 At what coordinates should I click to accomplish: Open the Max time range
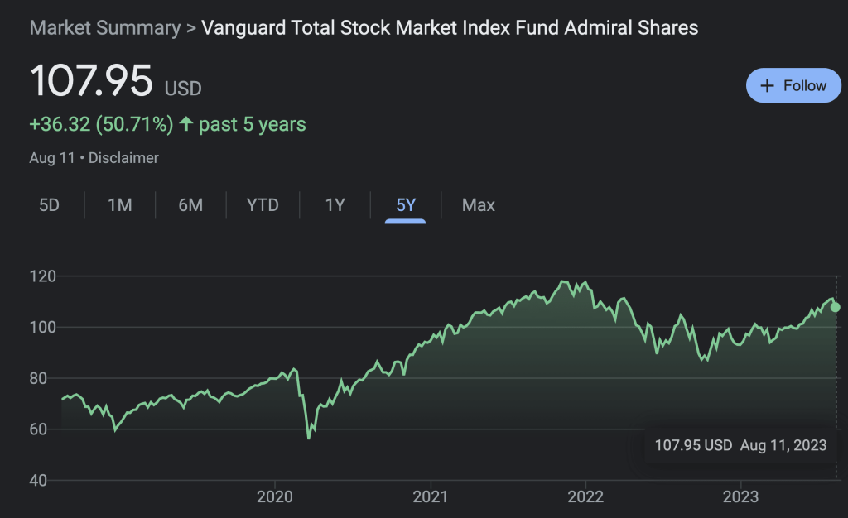[x=479, y=205]
